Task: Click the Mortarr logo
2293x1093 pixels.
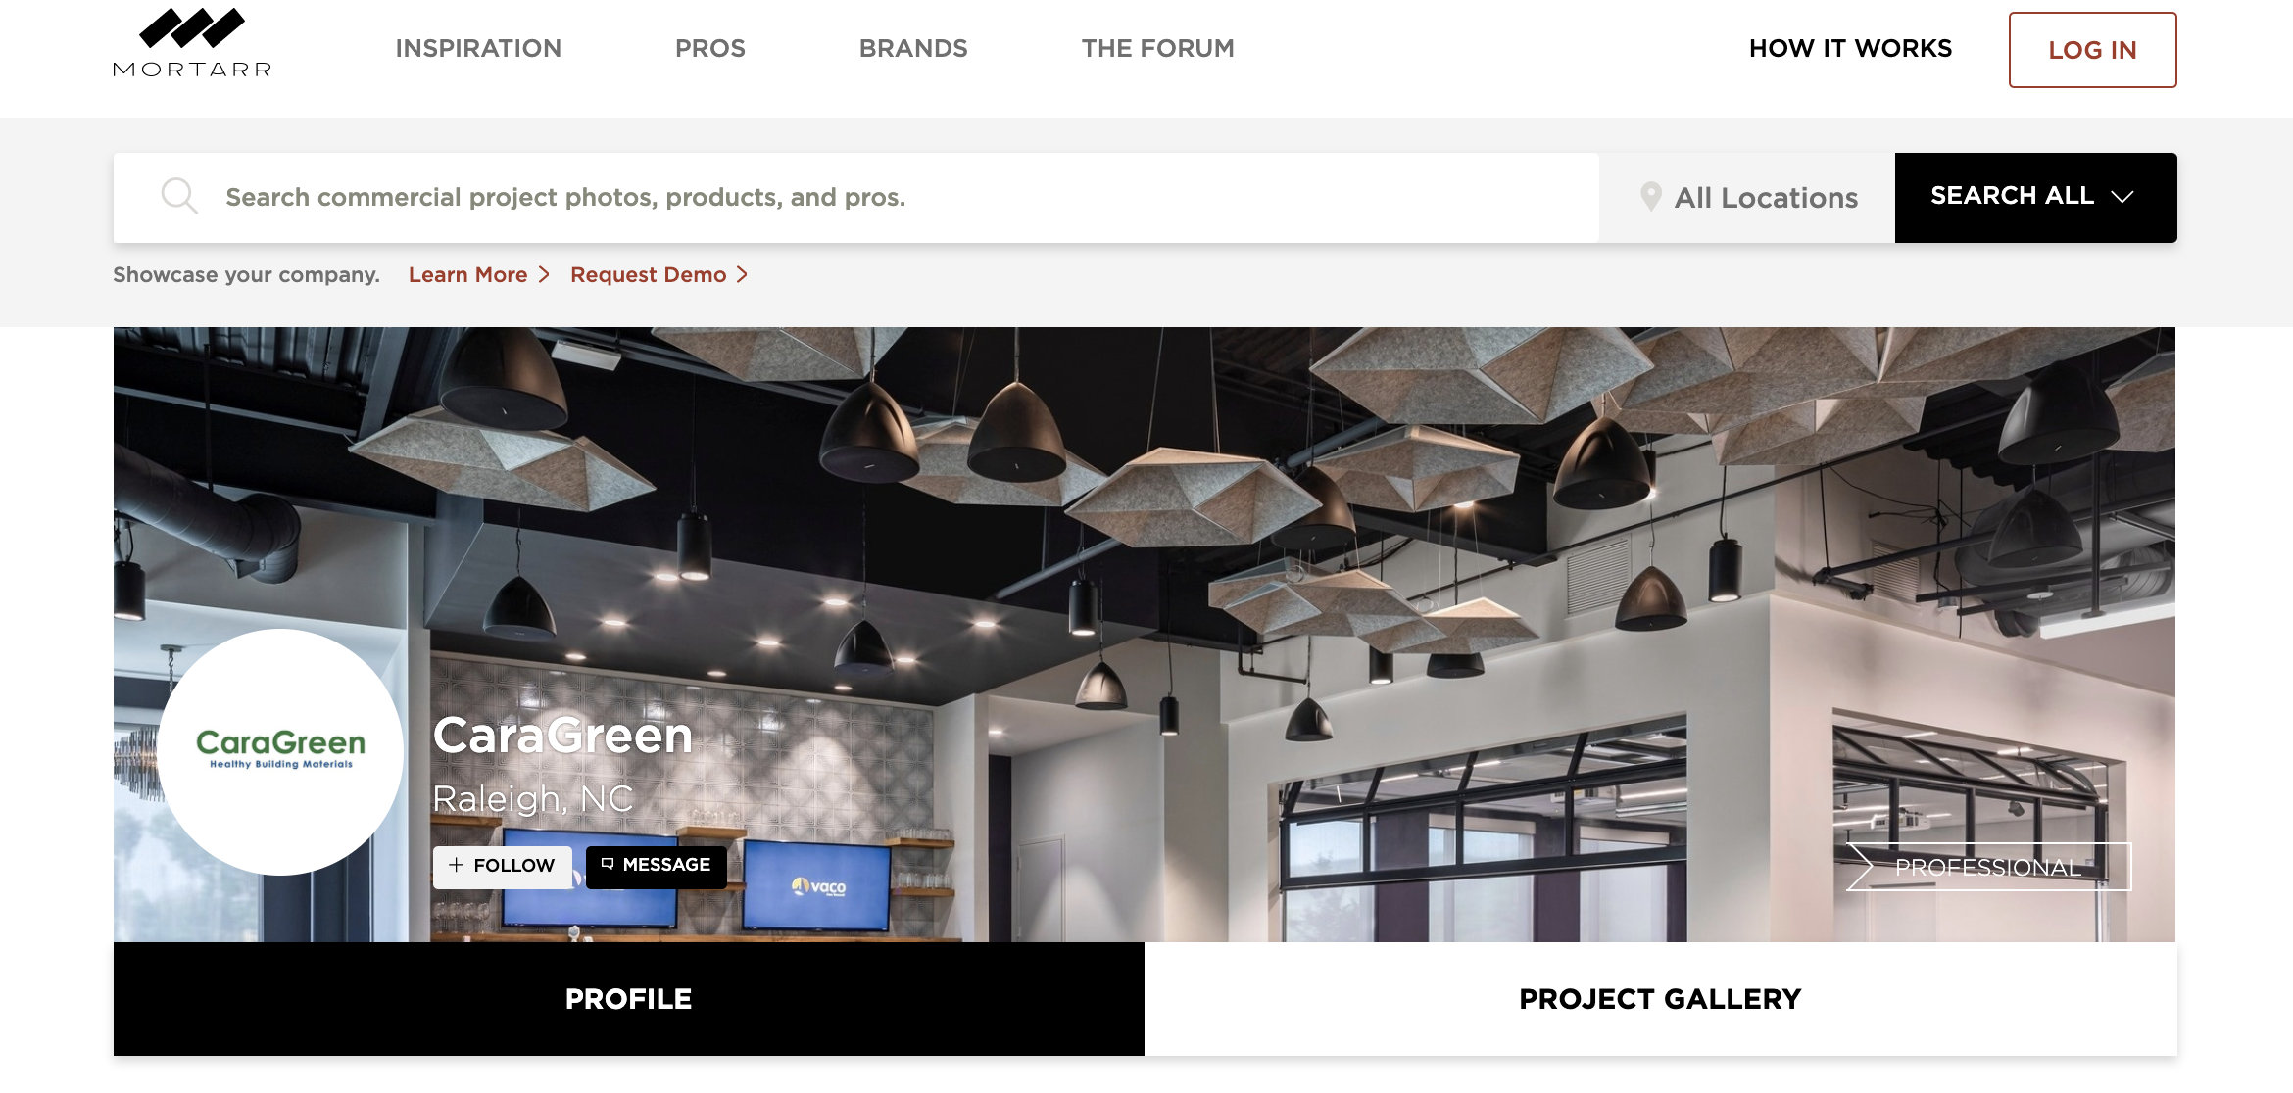Action: [x=192, y=43]
